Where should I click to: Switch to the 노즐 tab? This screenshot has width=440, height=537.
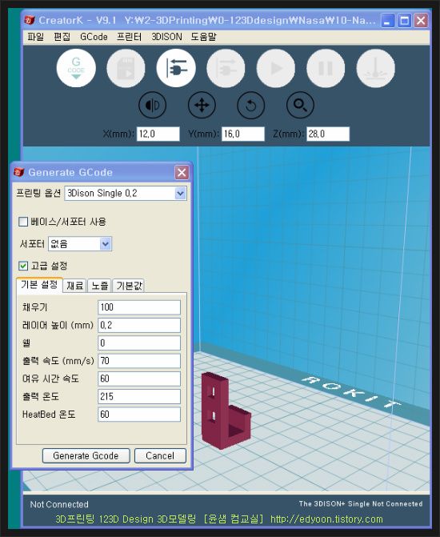click(100, 286)
